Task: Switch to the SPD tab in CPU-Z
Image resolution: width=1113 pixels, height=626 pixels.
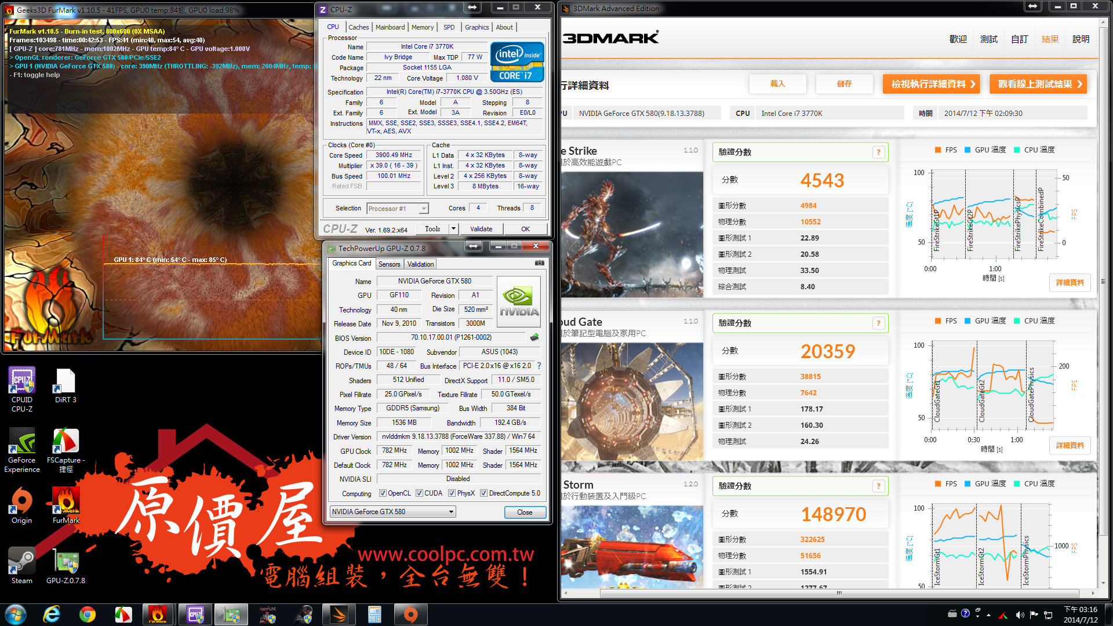Action: (x=449, y=27)
